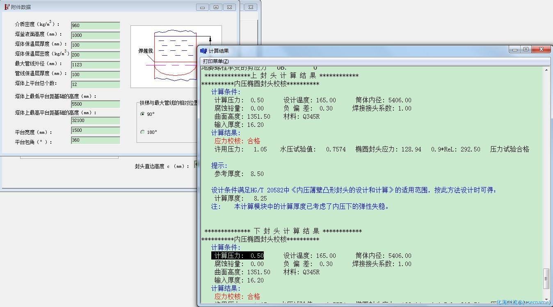This screenshot has height=307, width=553.
Task: Minimize the 附件数据 window
Action: (202, 7)
